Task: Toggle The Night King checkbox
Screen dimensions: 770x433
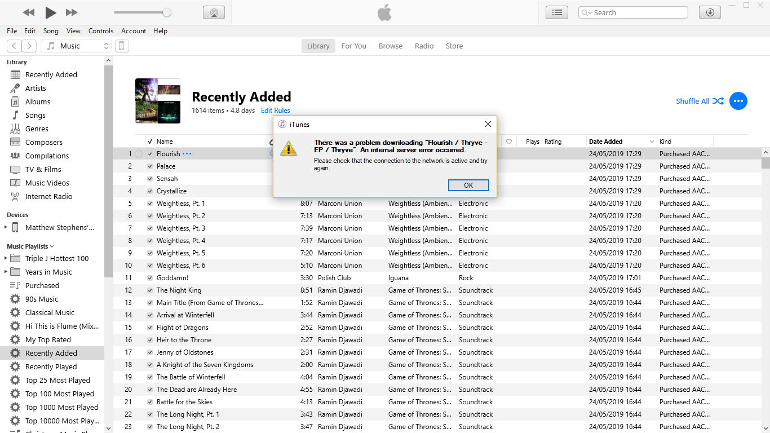Action: (150, 290)
